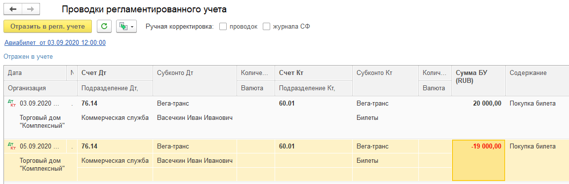Toggle журнала СФ checkbox
Viewport: 569px width, 184px height.
click(267, 27)
